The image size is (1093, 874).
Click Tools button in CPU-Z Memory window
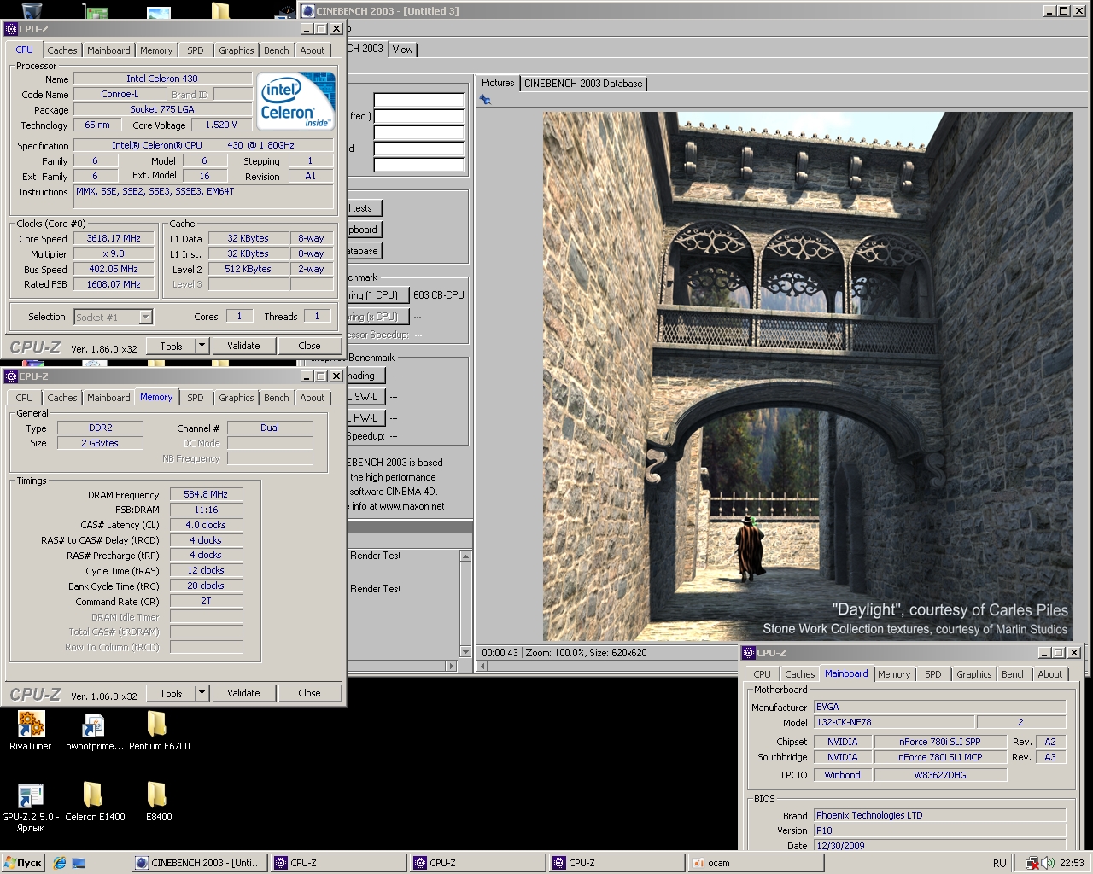pyautogui.click(x=171, y=693)
